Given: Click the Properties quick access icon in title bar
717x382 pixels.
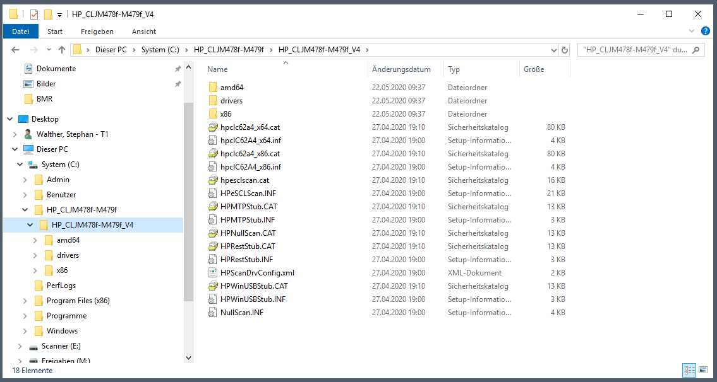Looking at the screenshot, I should (x=34, y=14).
